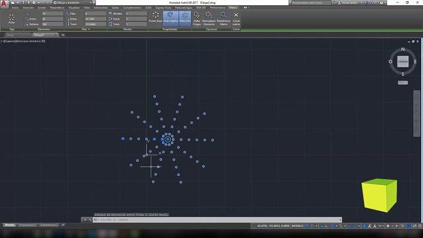Expand the Filas panel dropdown arrow

[x=89, y=29]
